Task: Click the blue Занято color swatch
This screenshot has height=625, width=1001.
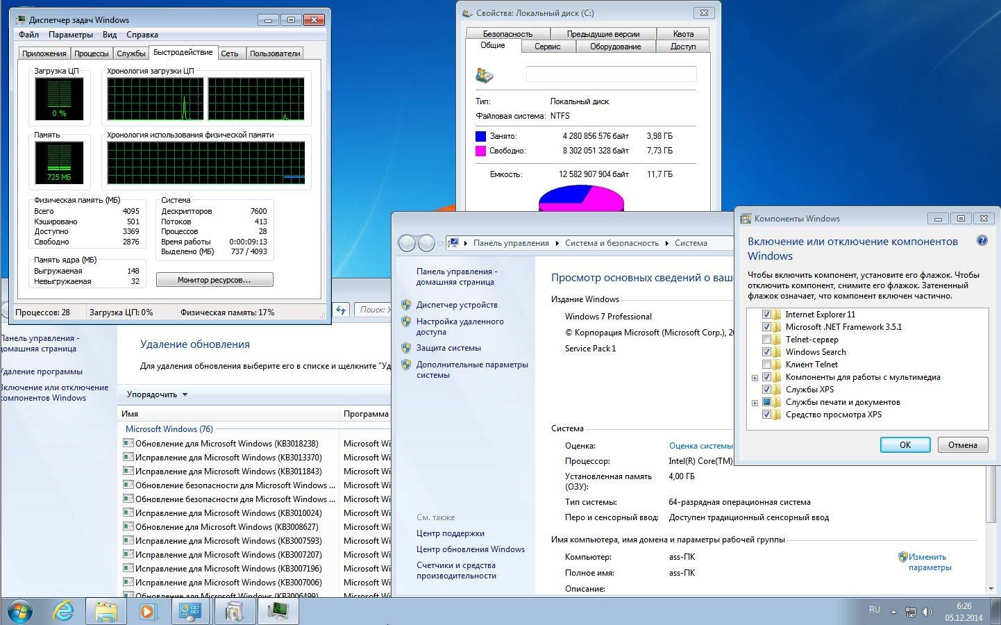Action: 480,136
